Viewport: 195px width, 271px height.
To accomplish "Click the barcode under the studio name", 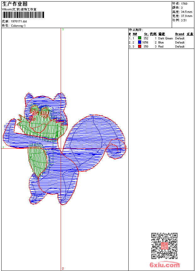I will (x=23, y=15).
